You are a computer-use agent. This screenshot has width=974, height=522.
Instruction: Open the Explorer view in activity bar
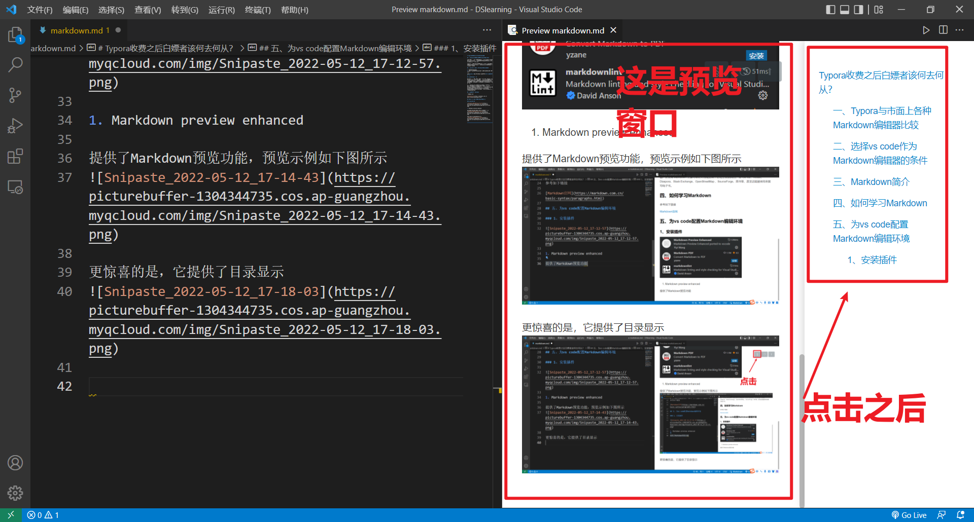pyautogui.click(x=15, y=35)
